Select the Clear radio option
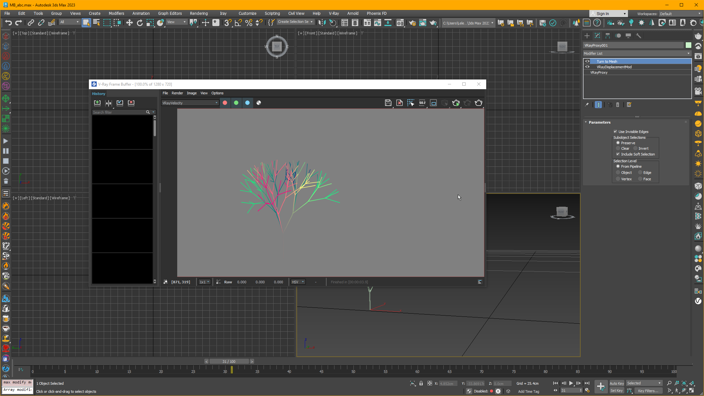 (618, 148)
